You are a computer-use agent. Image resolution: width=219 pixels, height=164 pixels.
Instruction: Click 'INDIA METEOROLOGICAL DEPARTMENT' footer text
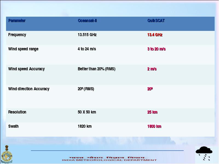coord(109,160)
